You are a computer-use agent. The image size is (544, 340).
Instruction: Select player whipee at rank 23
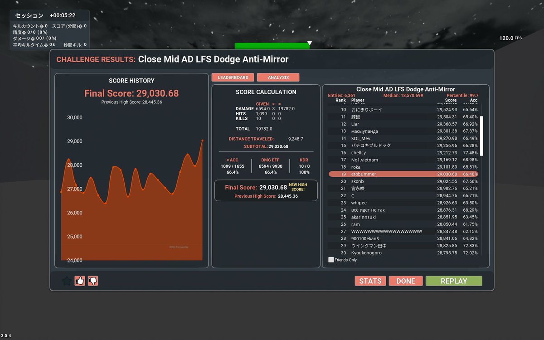click(403, 203)
